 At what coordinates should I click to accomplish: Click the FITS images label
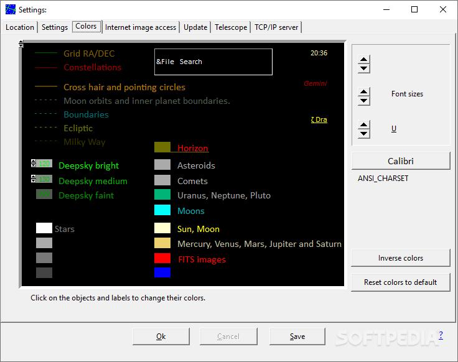(202, 259)
